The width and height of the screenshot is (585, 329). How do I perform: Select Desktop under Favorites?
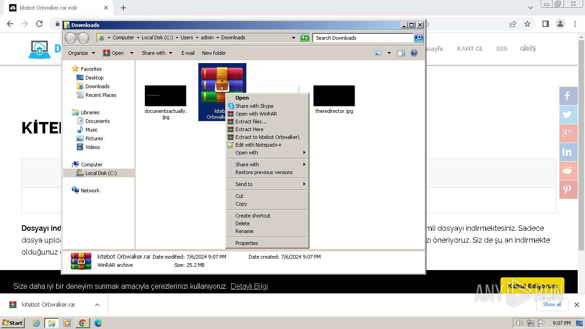(94, 78)
